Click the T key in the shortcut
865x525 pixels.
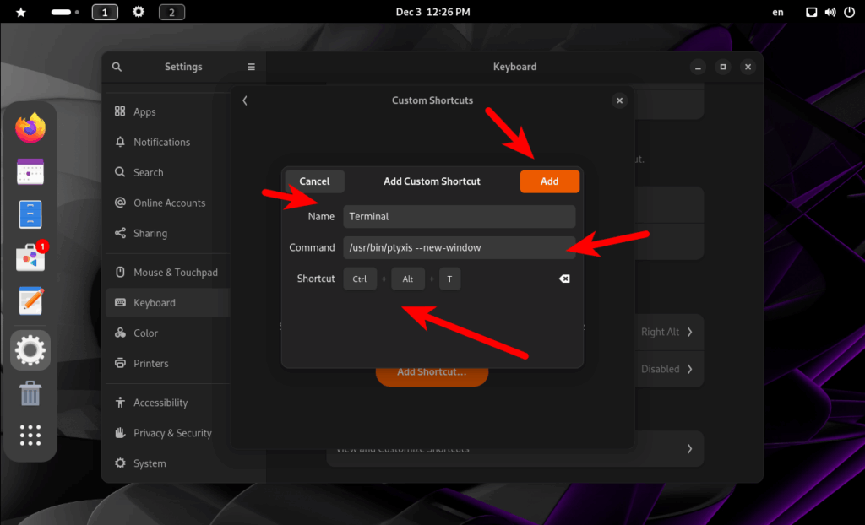(x=449, y=279)
